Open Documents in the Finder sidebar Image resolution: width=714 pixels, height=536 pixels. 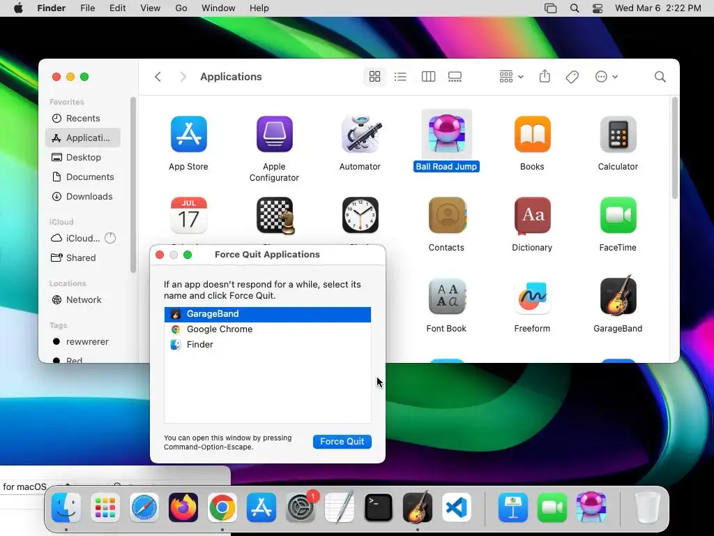coord(82,177)
